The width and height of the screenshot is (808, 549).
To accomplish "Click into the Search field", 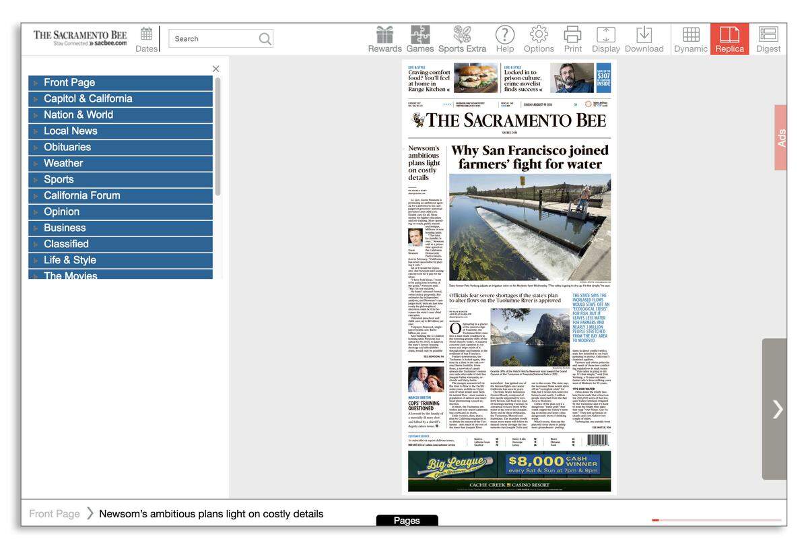I will coord(214,38).
